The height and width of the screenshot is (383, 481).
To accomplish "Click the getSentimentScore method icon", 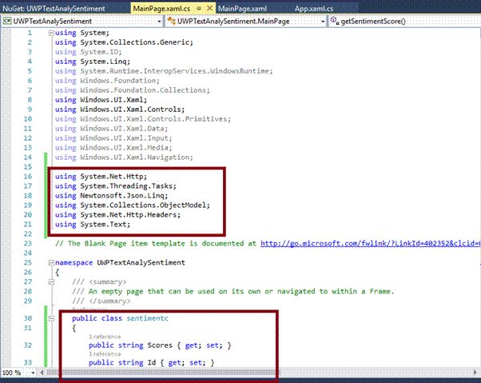I will pos(334,21).
